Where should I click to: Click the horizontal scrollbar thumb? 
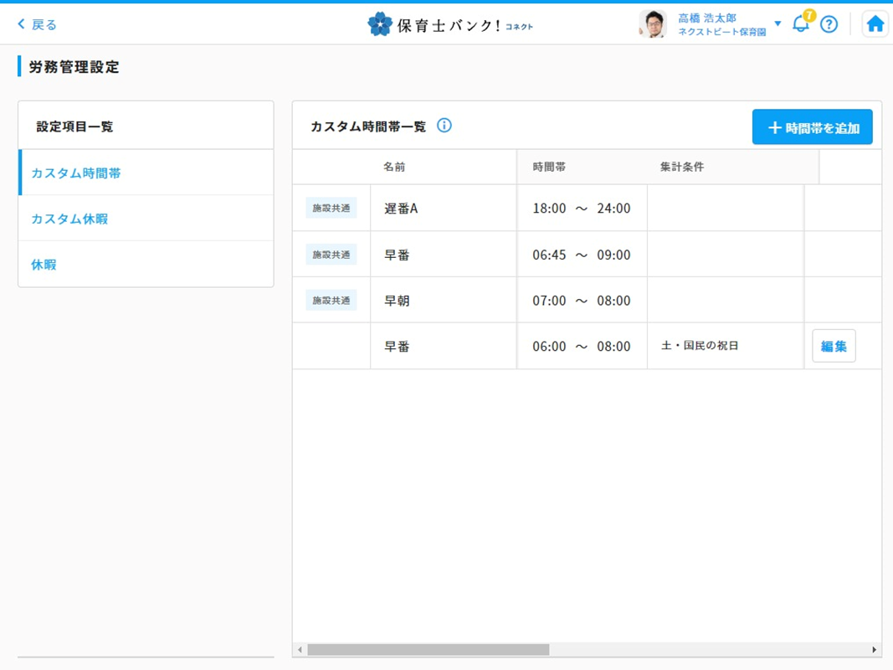(x=428, y=650)
